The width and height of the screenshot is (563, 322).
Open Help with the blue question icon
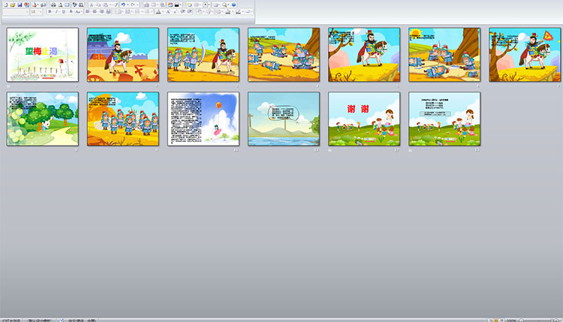(235, 5)
